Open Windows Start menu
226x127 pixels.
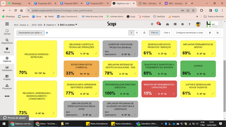tap(4, 124)
